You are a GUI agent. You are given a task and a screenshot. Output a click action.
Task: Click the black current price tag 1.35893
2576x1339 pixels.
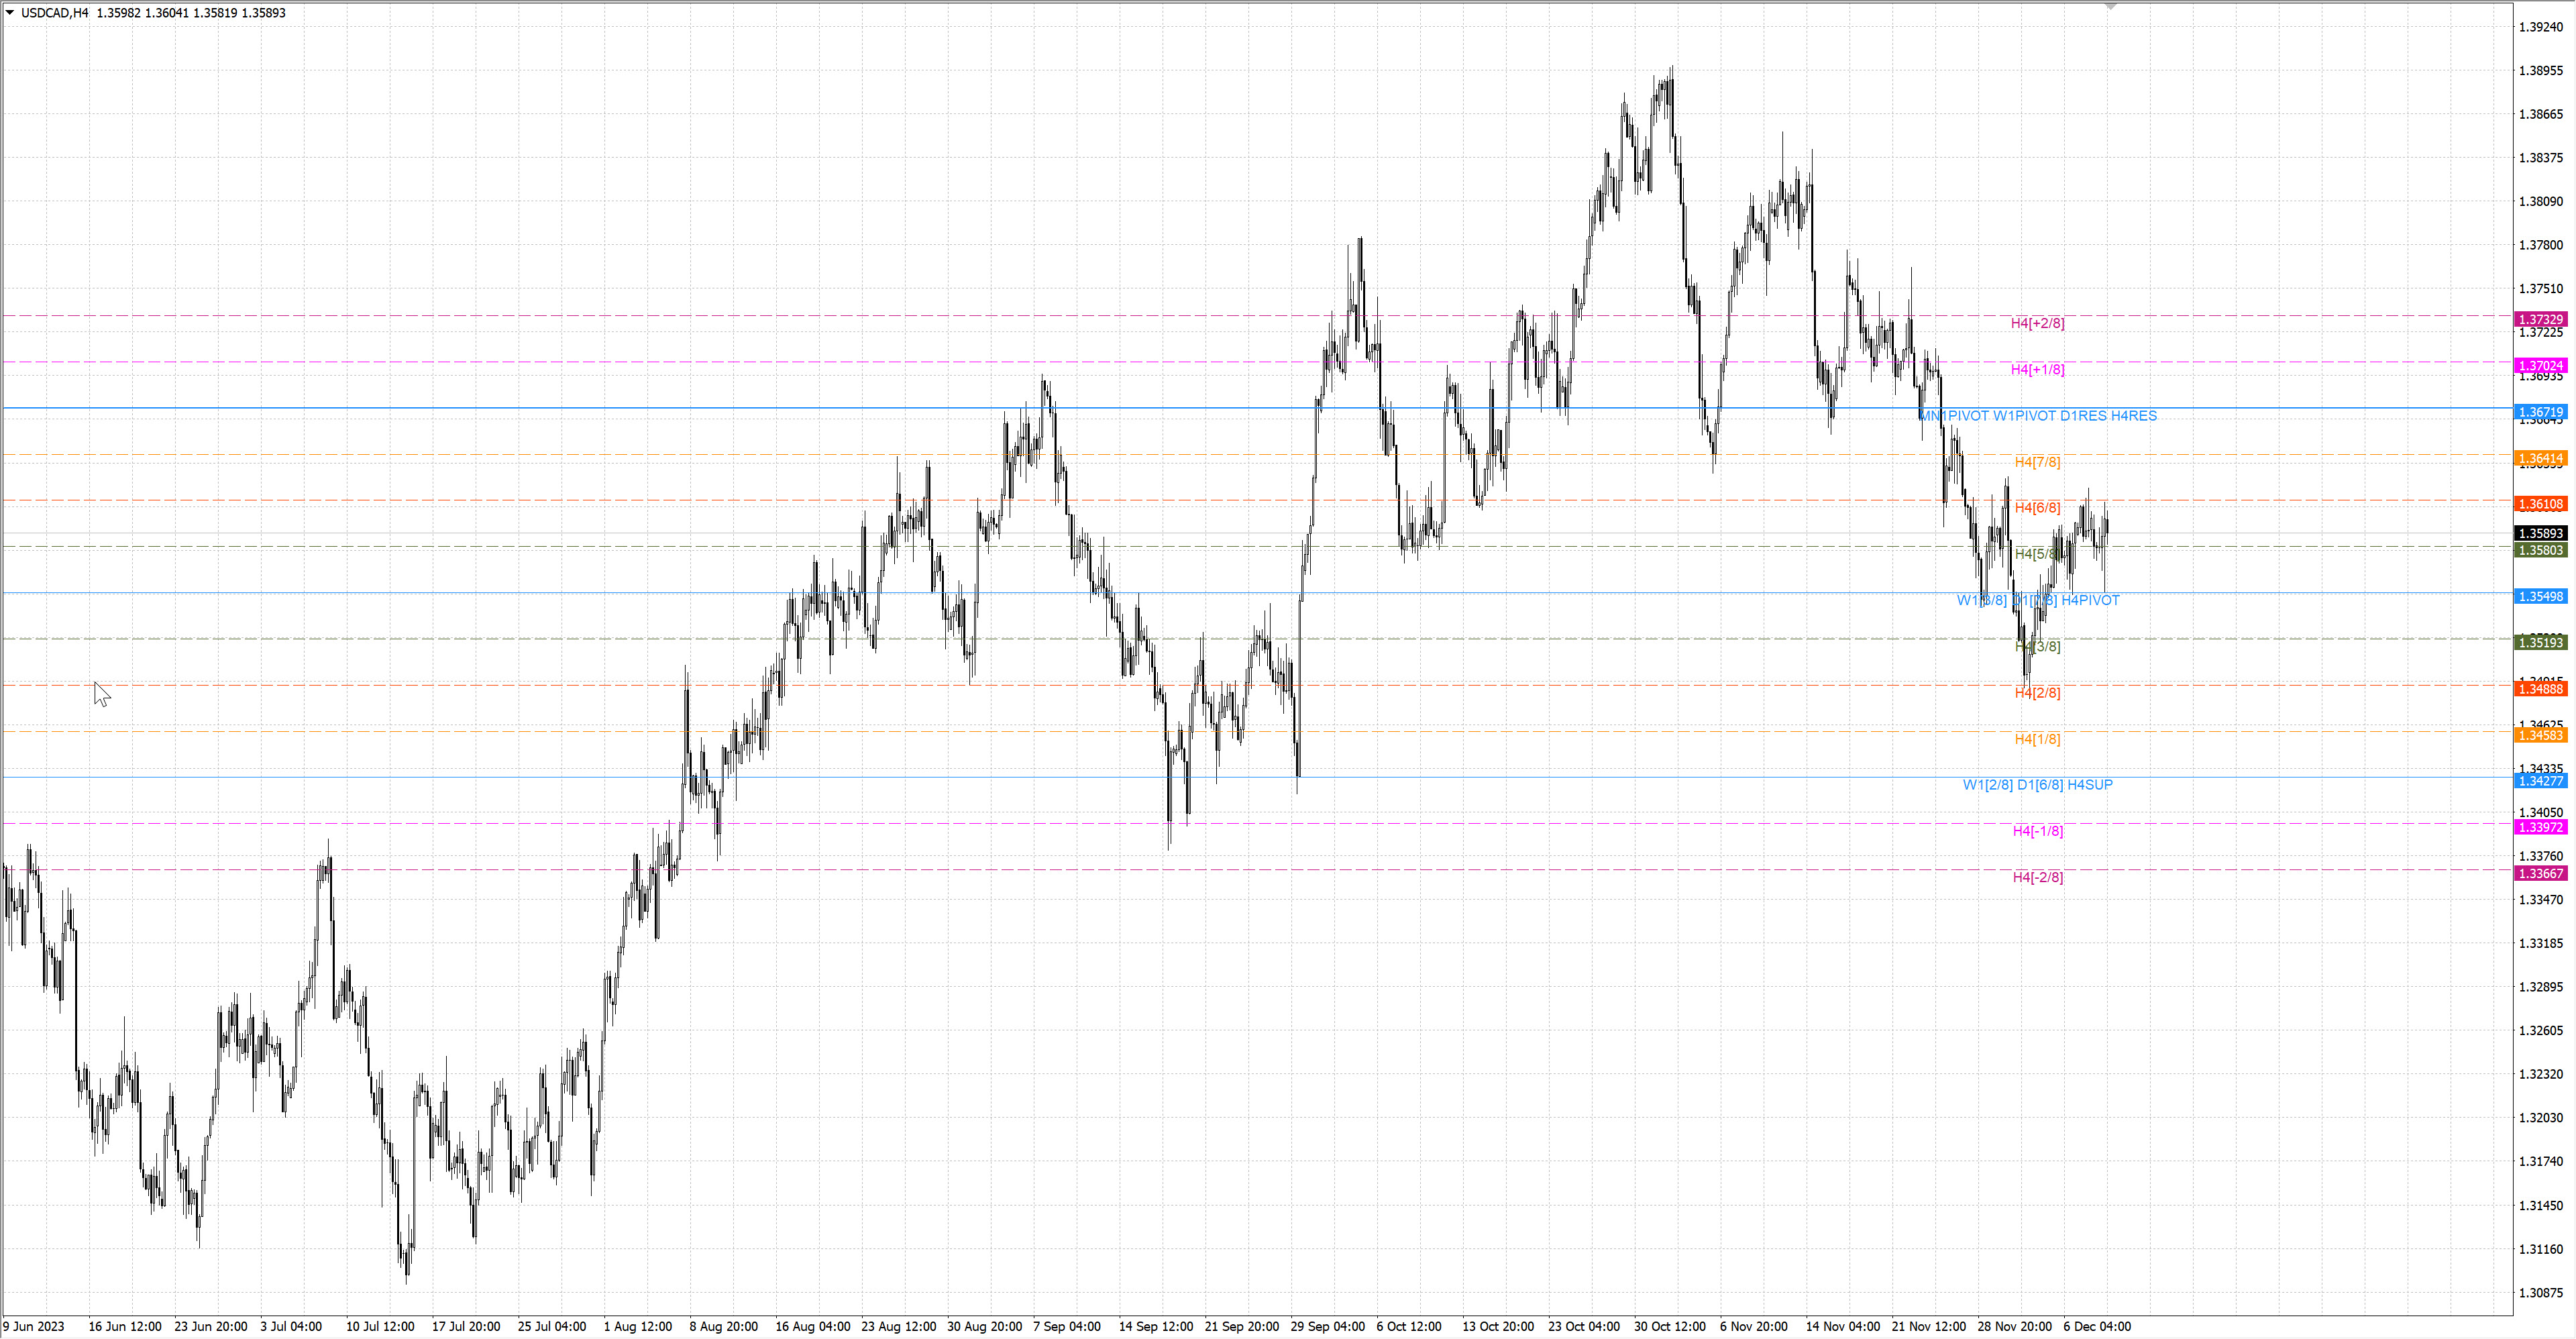pos(2540,533)
